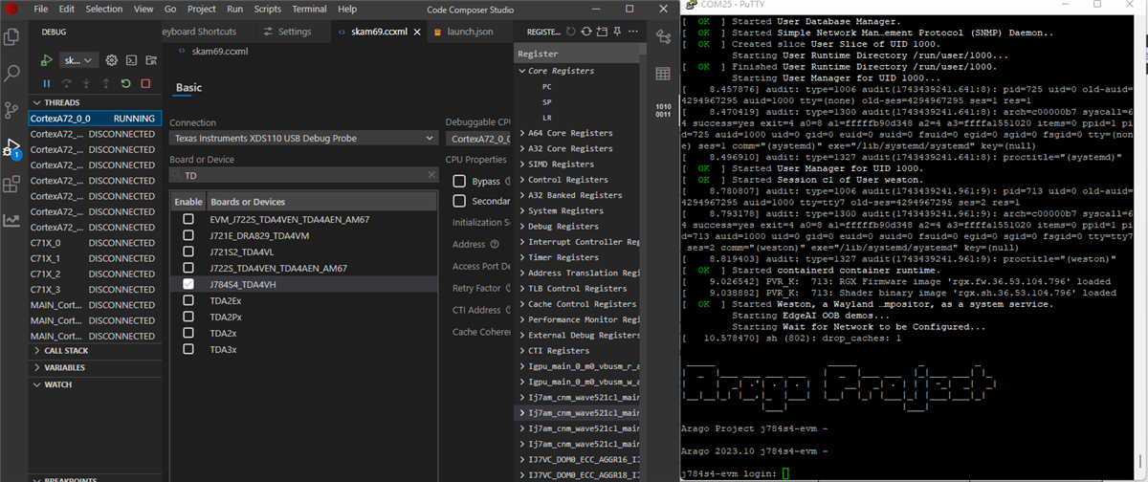1148x482 pixels.
Task: Open the debug console icon
Action: 129,60
